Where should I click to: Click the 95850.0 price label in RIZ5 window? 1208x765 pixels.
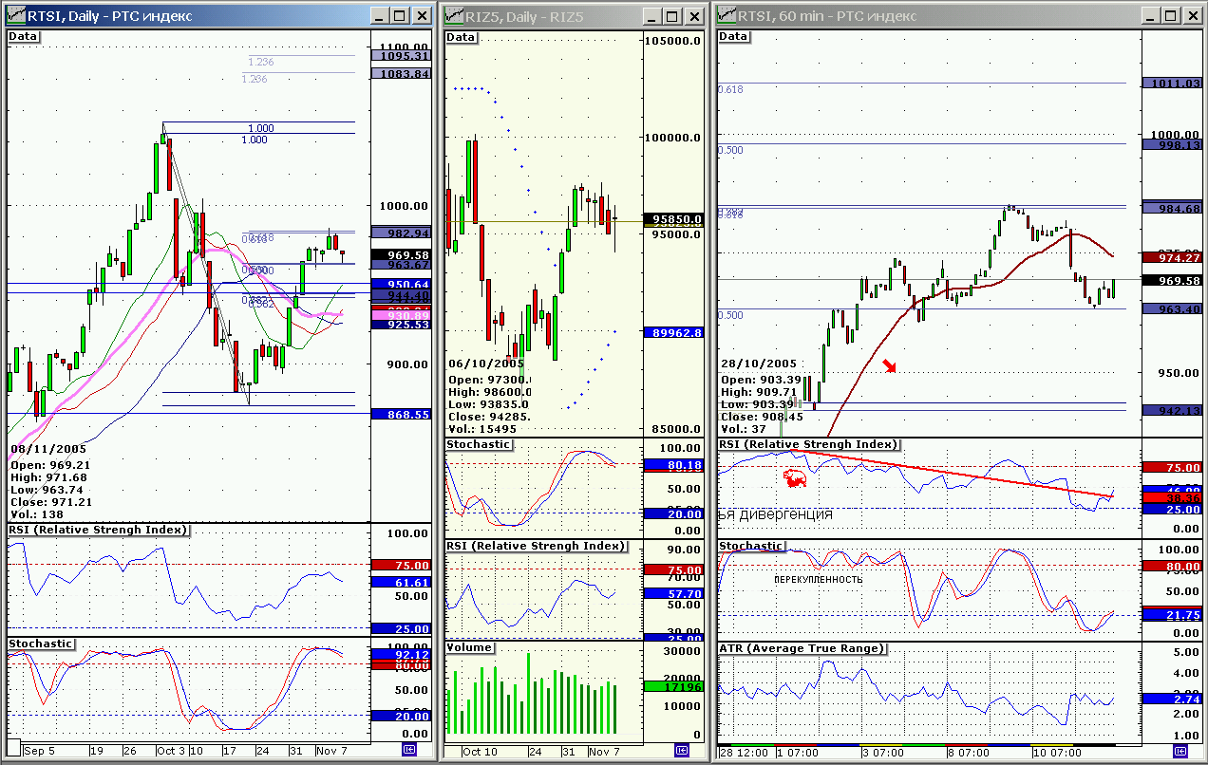click(x=674, y=219)
